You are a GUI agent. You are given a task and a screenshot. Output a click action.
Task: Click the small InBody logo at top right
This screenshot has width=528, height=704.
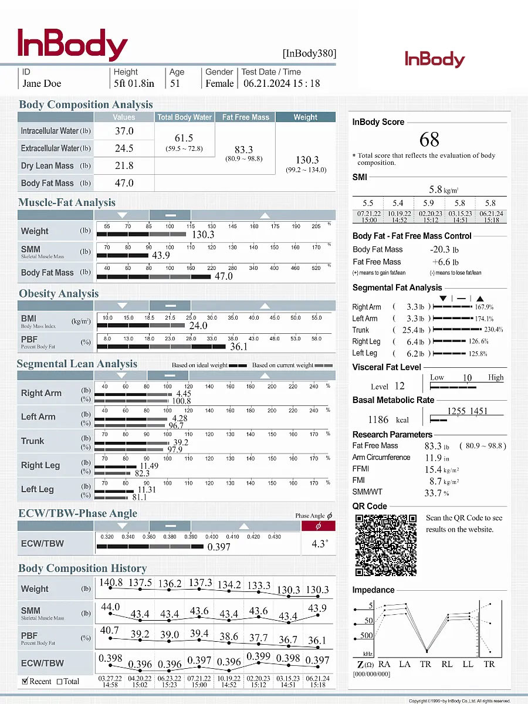(x=434, y=59)
